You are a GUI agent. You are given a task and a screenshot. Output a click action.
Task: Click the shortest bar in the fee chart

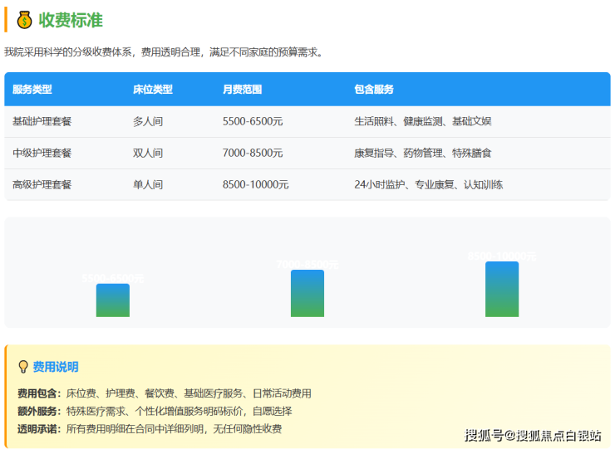[x=113, y=300]
